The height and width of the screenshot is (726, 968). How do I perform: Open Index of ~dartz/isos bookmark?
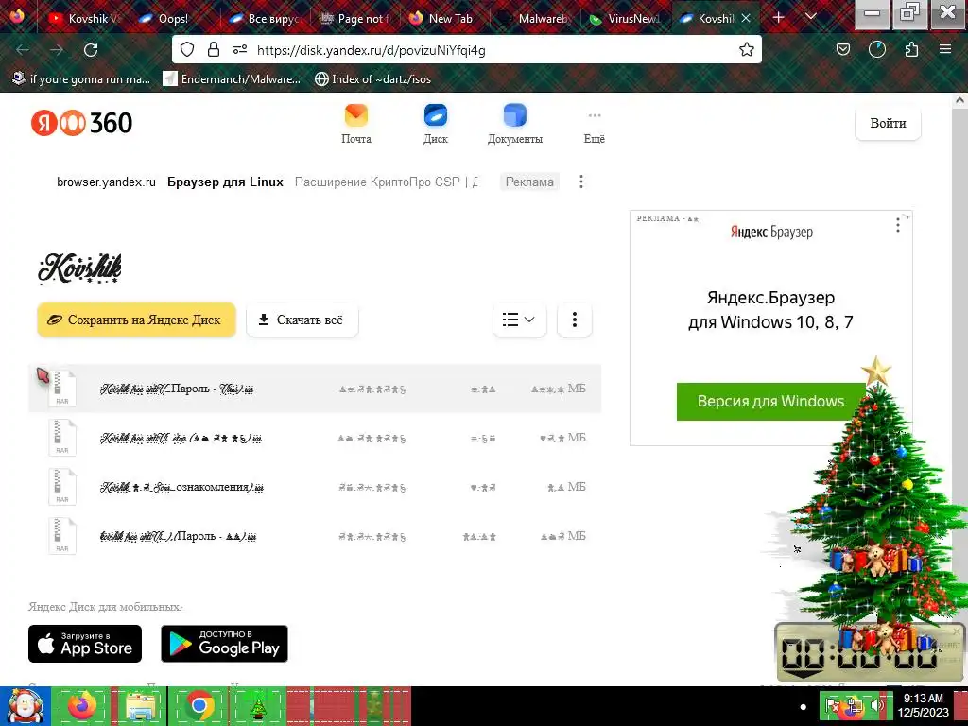372,79
